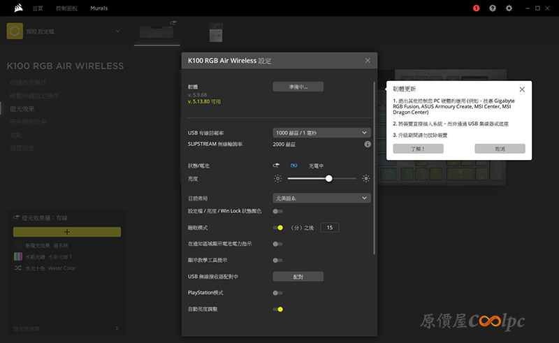This screenshot has height=343, width=559.
Task: Click the cable icon beside 燈光效果層
Action: pos(16,217)
